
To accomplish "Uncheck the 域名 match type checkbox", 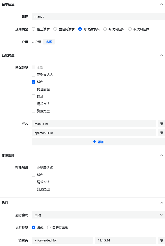I will [33, 82].
